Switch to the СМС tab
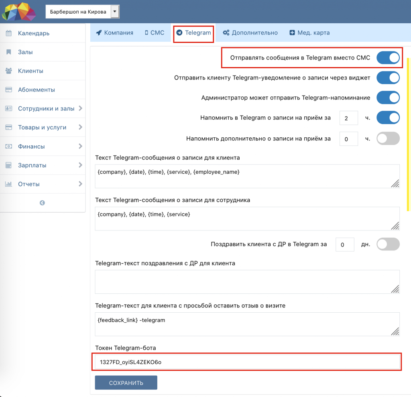This screenshot has height=397, width=411. coord(155,33)
